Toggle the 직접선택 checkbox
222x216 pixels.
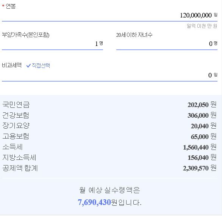pos(38,65)
